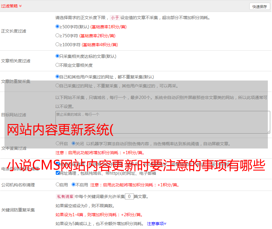This screenshot has width=272, height=229.
Task: Click the keyword article count input field
Action: coord(129,196)
